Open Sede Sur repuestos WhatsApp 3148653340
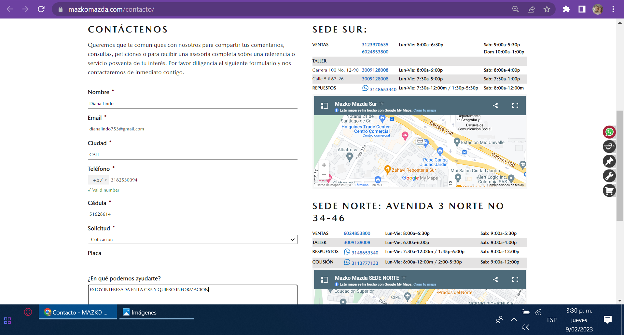Screen dimensions: 624x335 [380, 89]
